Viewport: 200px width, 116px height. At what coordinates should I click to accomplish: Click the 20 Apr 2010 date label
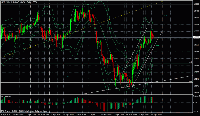click(5, 114)
